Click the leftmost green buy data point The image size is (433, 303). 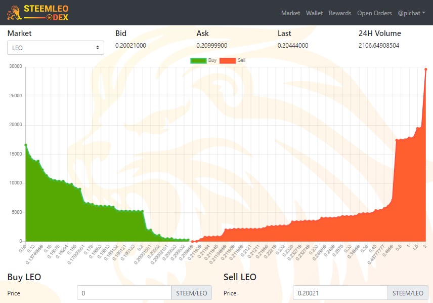tap(26, 145)
